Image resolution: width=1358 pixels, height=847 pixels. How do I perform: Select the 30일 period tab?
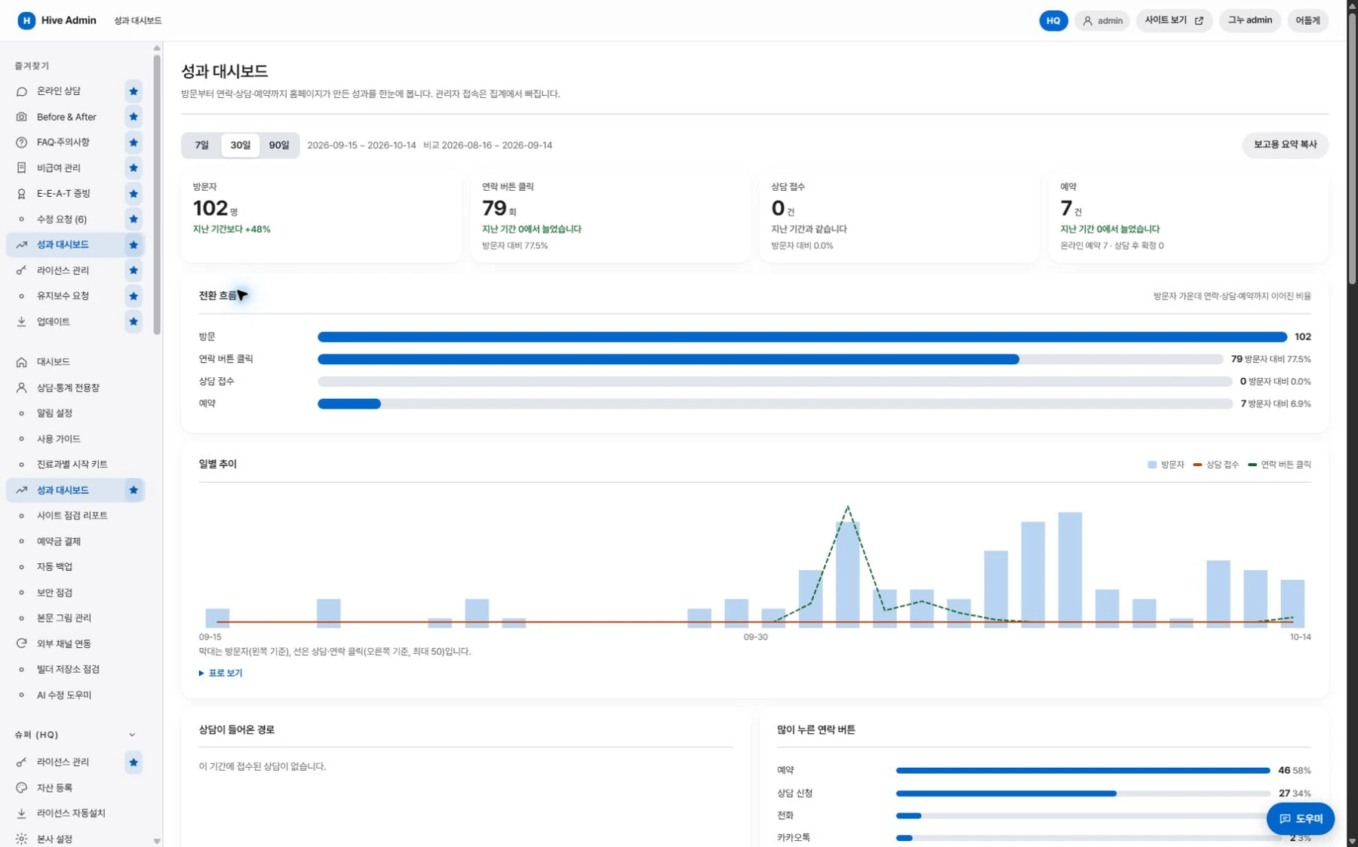coord(240,146)
